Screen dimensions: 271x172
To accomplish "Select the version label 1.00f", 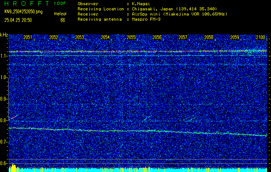I will [59, 3].
